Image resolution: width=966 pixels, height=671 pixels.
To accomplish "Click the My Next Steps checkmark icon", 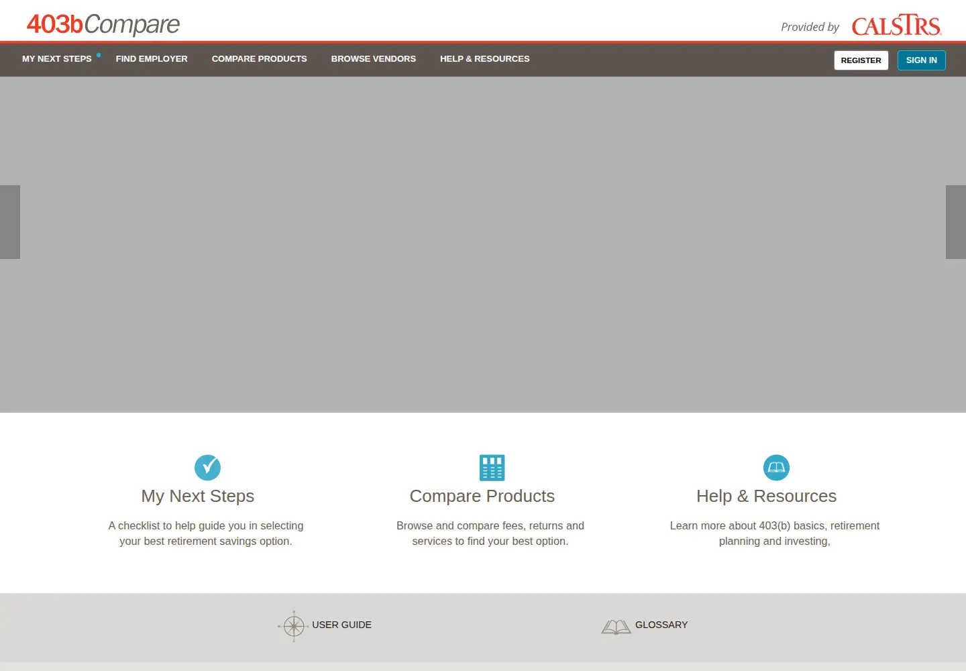I will [x=207, y=468].
